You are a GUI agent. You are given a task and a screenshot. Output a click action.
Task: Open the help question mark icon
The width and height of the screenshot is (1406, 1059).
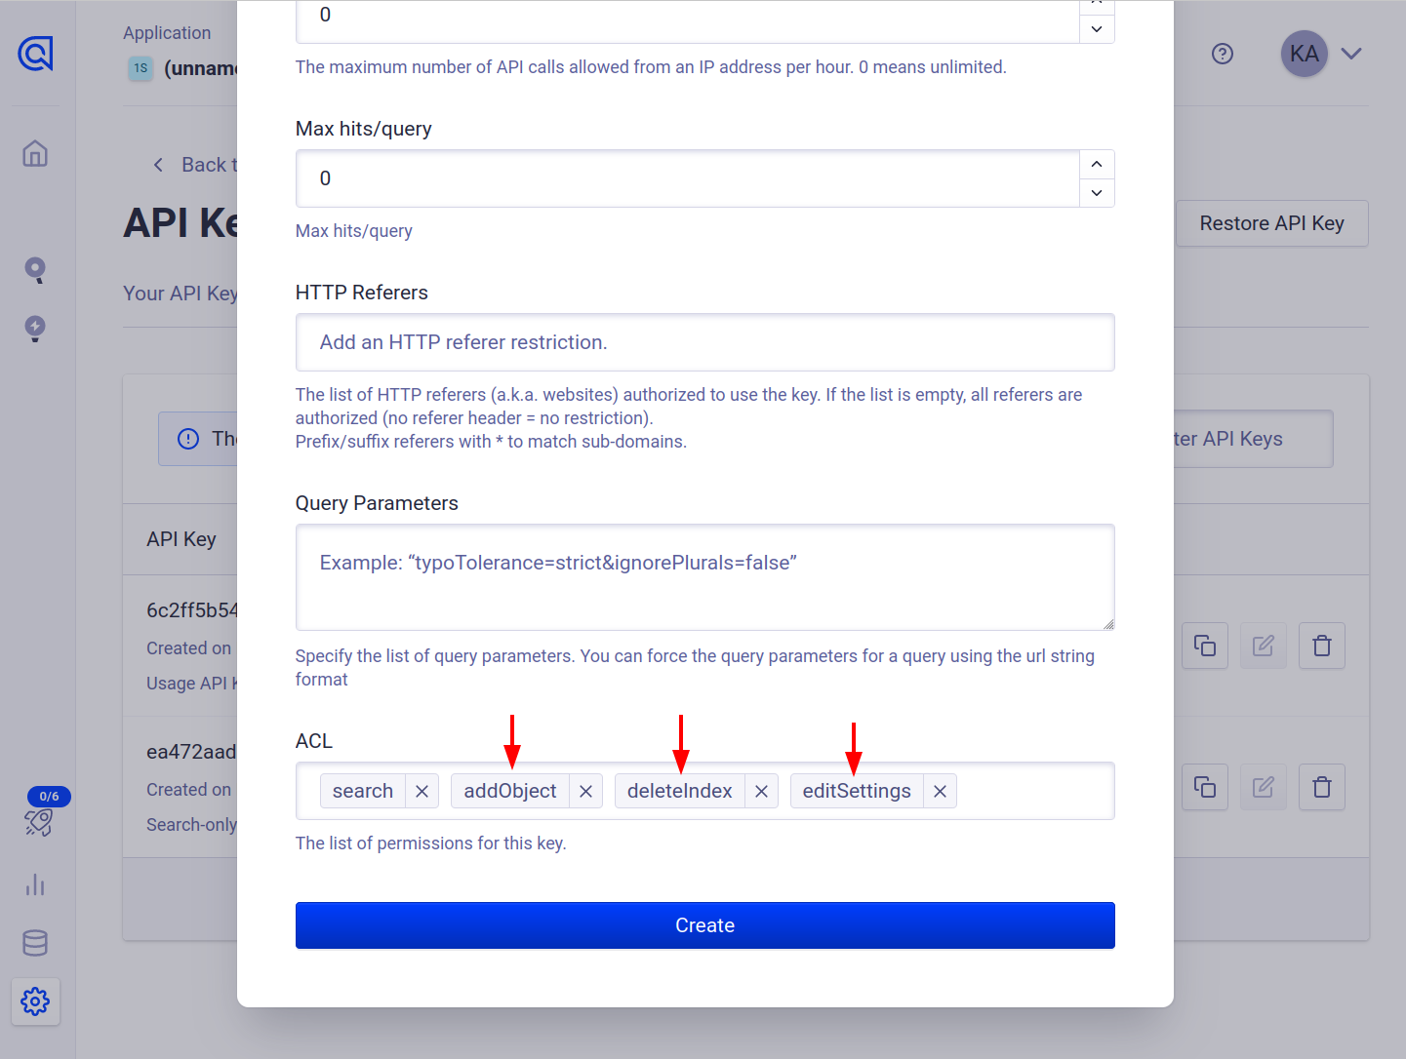(x=1223, y=54)
